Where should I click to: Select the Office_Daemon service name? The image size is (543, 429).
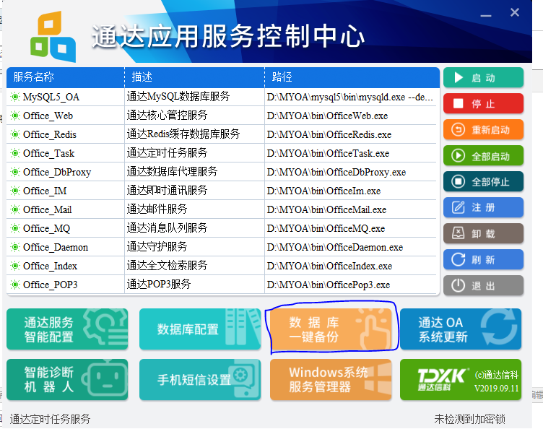tap(56, 247)
